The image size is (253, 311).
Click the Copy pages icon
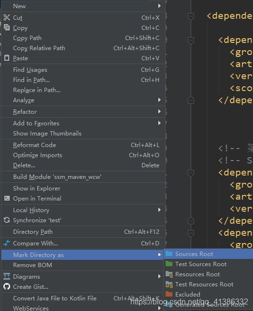[x=7, y=27]
